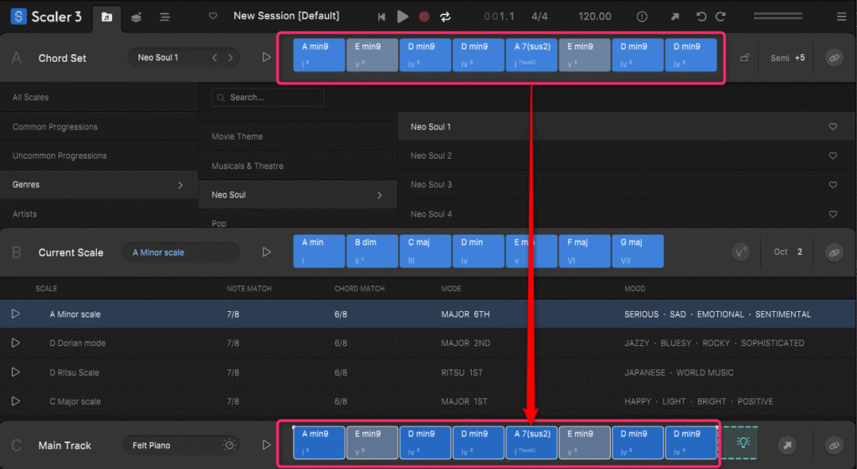Click the Redo arrow icon
The height and width of the screenshot is (469, 857).
coord(721,17)
